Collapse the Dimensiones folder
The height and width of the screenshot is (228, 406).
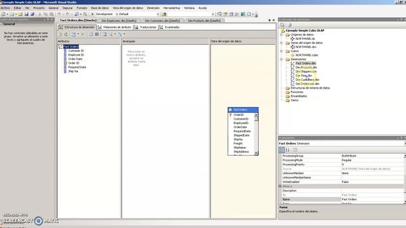tap(282, 60)
